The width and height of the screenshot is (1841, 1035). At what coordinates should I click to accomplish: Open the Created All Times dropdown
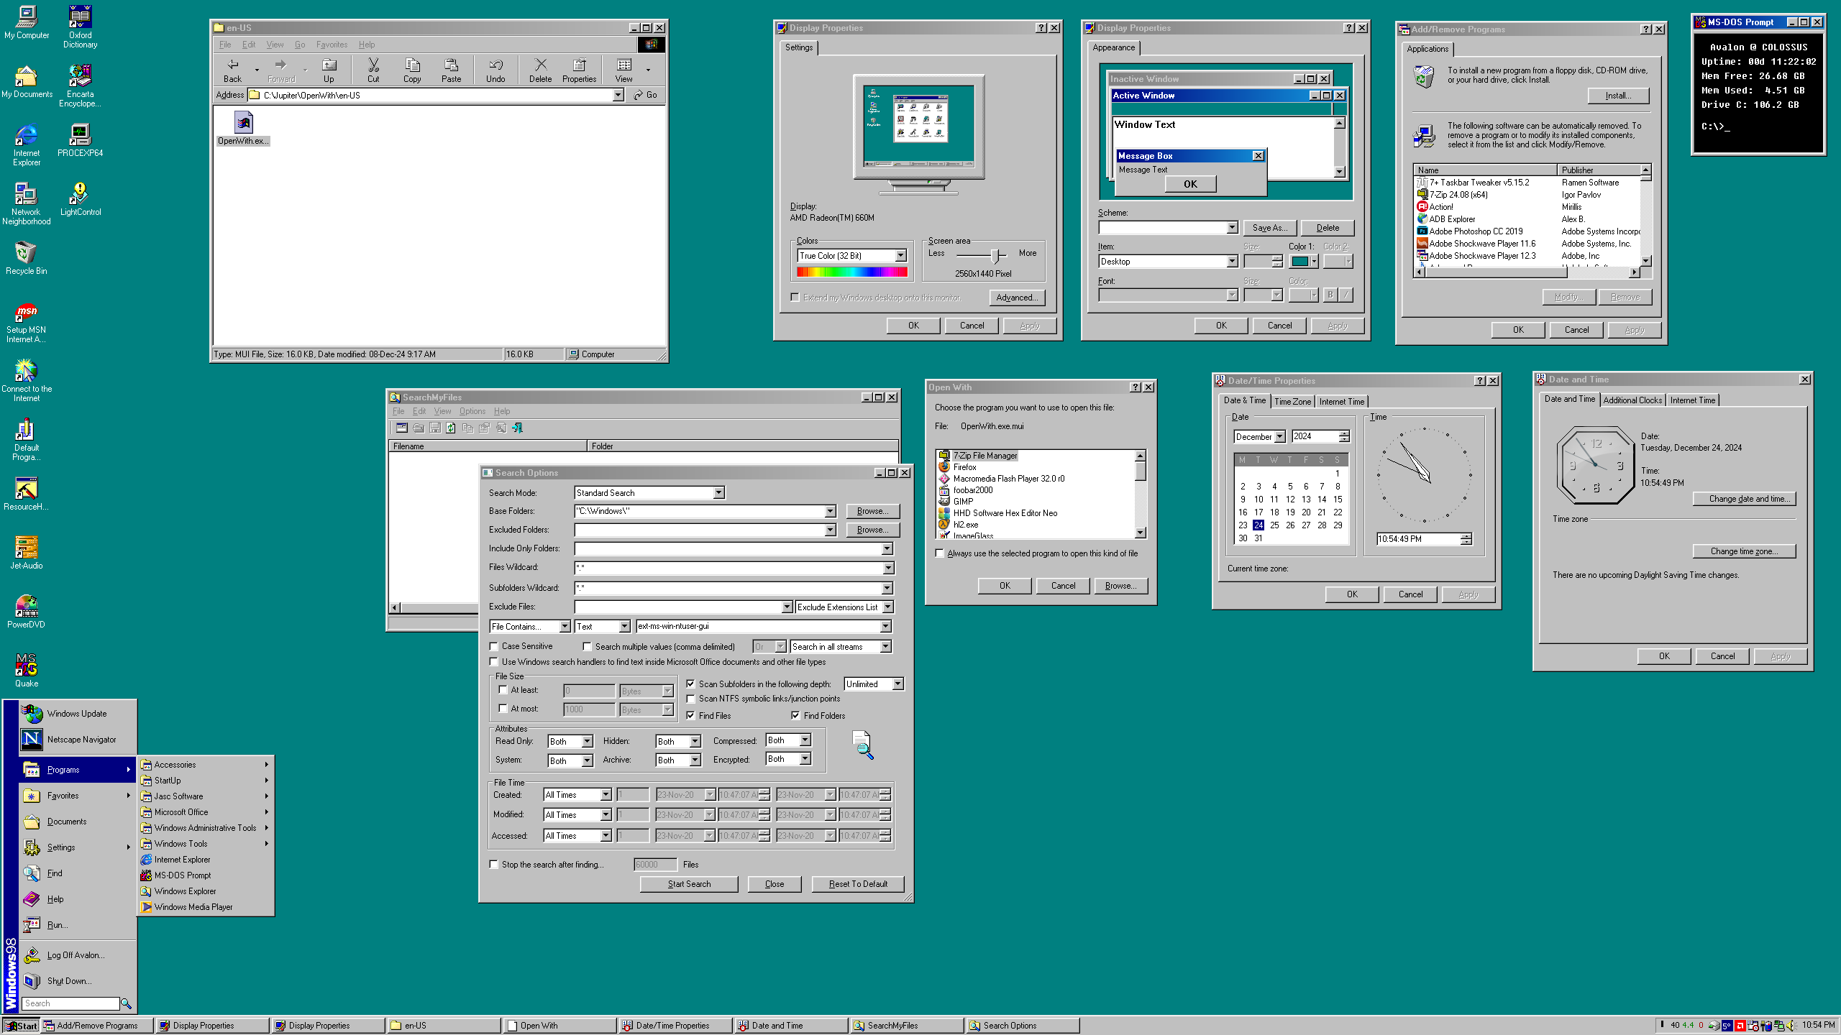click(x=606, y=795)
